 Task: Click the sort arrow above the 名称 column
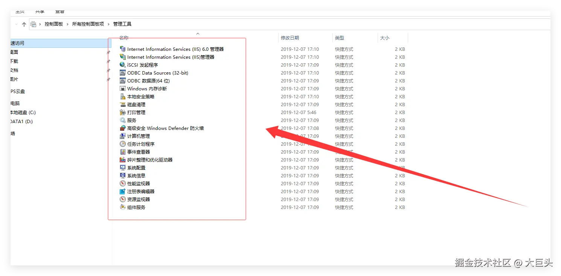(198, 34)
